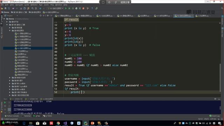Click the Replace icon in the toolbar
This screenshot has height=126, width=224.
click(x=36, y=8)
